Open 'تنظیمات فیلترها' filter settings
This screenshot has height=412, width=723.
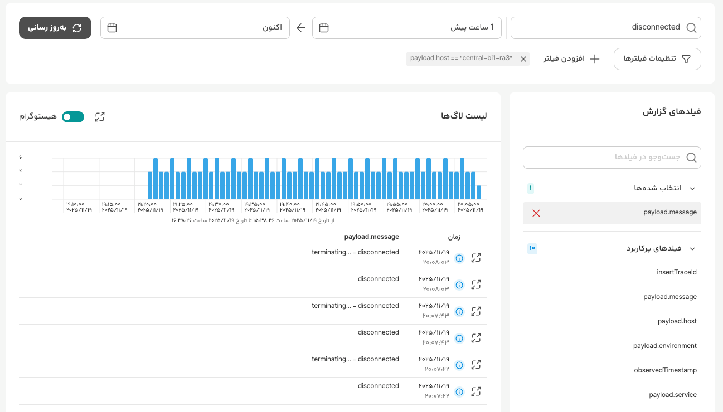657,59
